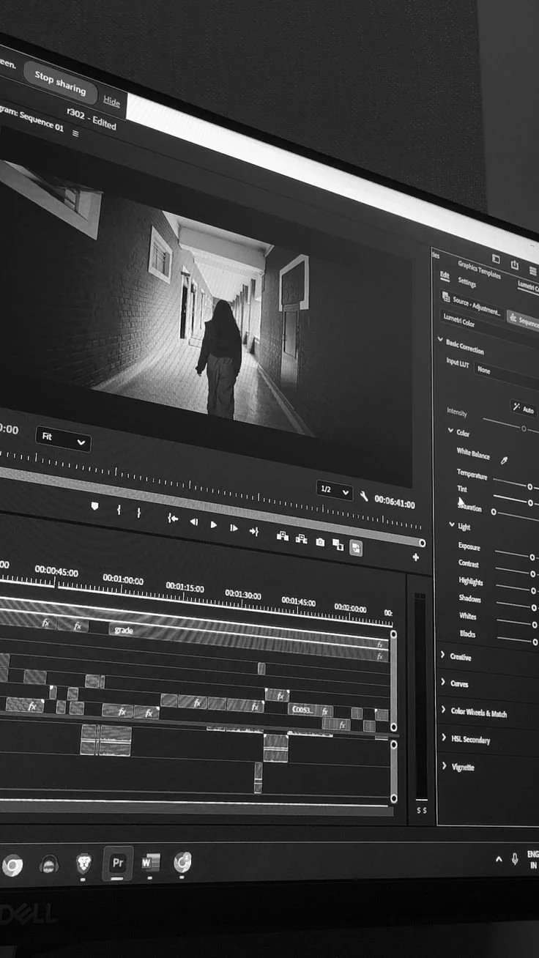Click the Mark Out bracket icon
539x958 pixels.
pyautogui.click(x=138, y=513)
